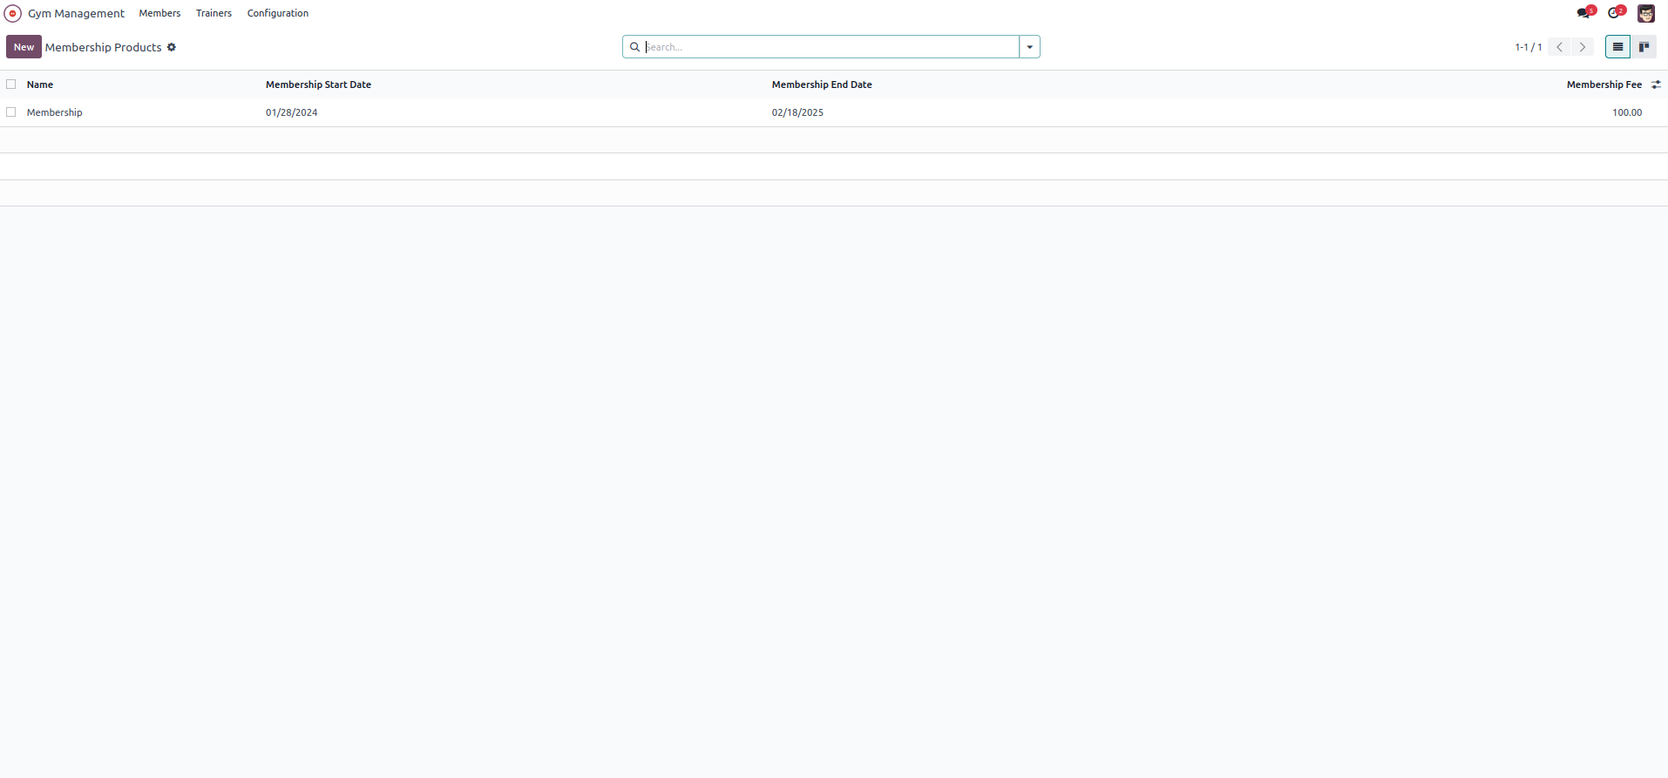Open the Configuration menu

click(277, 13)
